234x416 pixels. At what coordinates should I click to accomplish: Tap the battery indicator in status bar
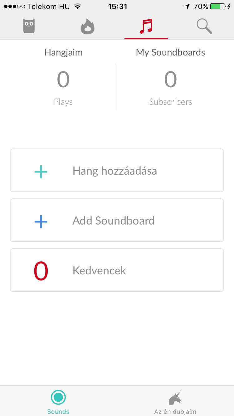217,6
